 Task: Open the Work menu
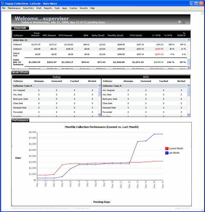click(x=39, y=8)
